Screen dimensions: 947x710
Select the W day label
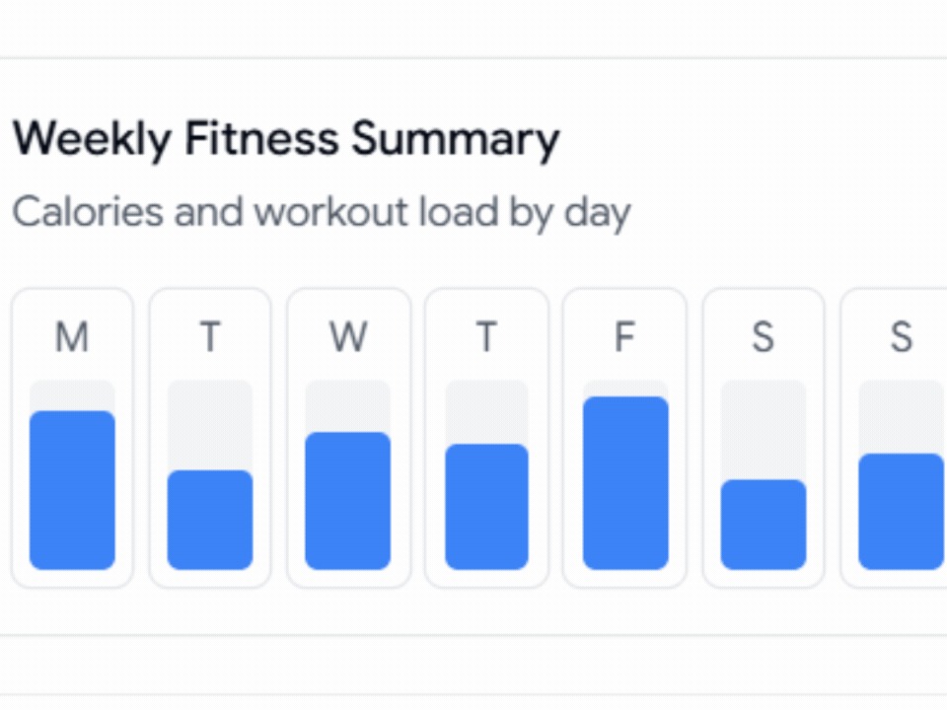click(x=348, y=337)
